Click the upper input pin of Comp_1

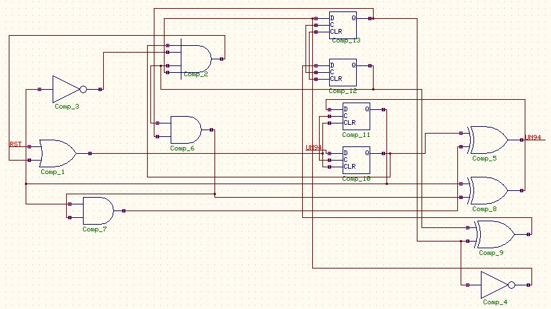click(x=29, y=146)
